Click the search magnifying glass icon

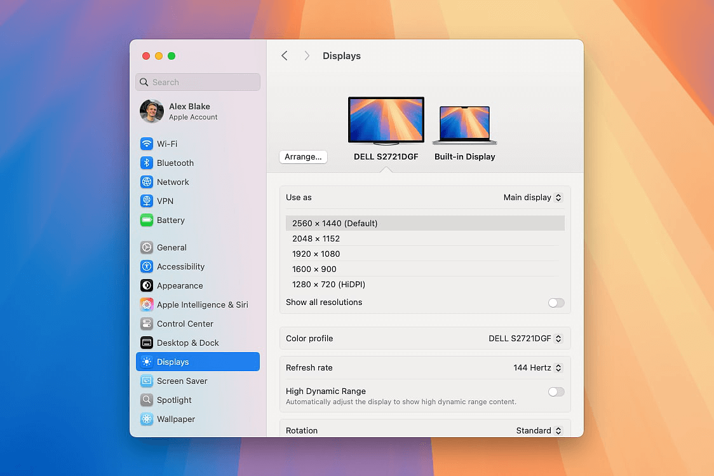144,82
